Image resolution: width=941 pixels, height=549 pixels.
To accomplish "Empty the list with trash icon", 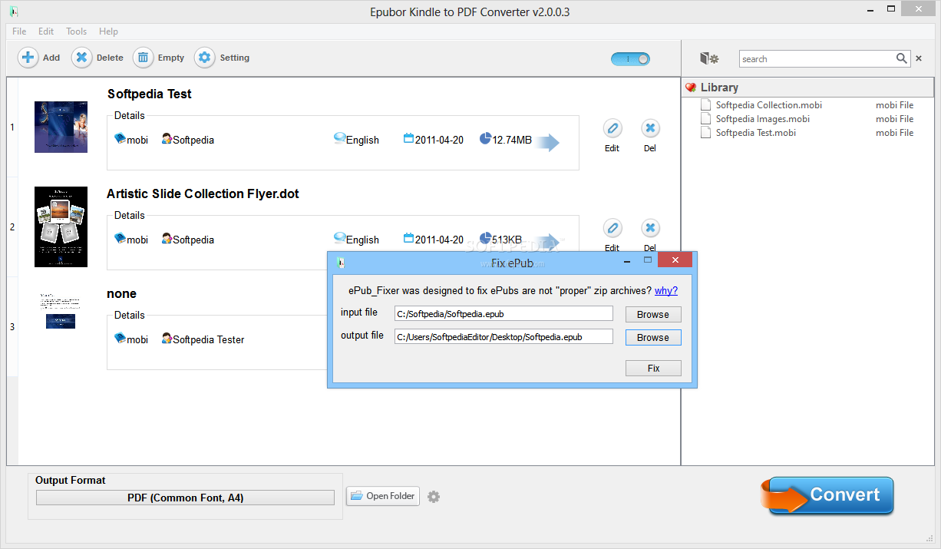I will coord(143,58).
